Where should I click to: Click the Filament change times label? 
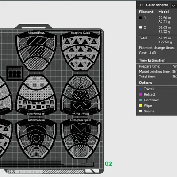[157, 48]
